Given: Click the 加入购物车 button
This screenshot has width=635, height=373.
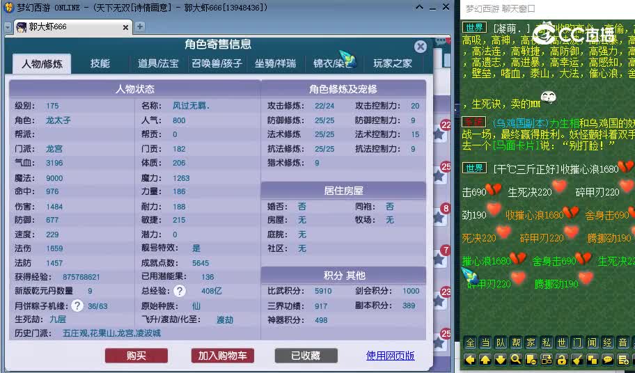Looking at the screenshot, I should click(x=222, y=356).
